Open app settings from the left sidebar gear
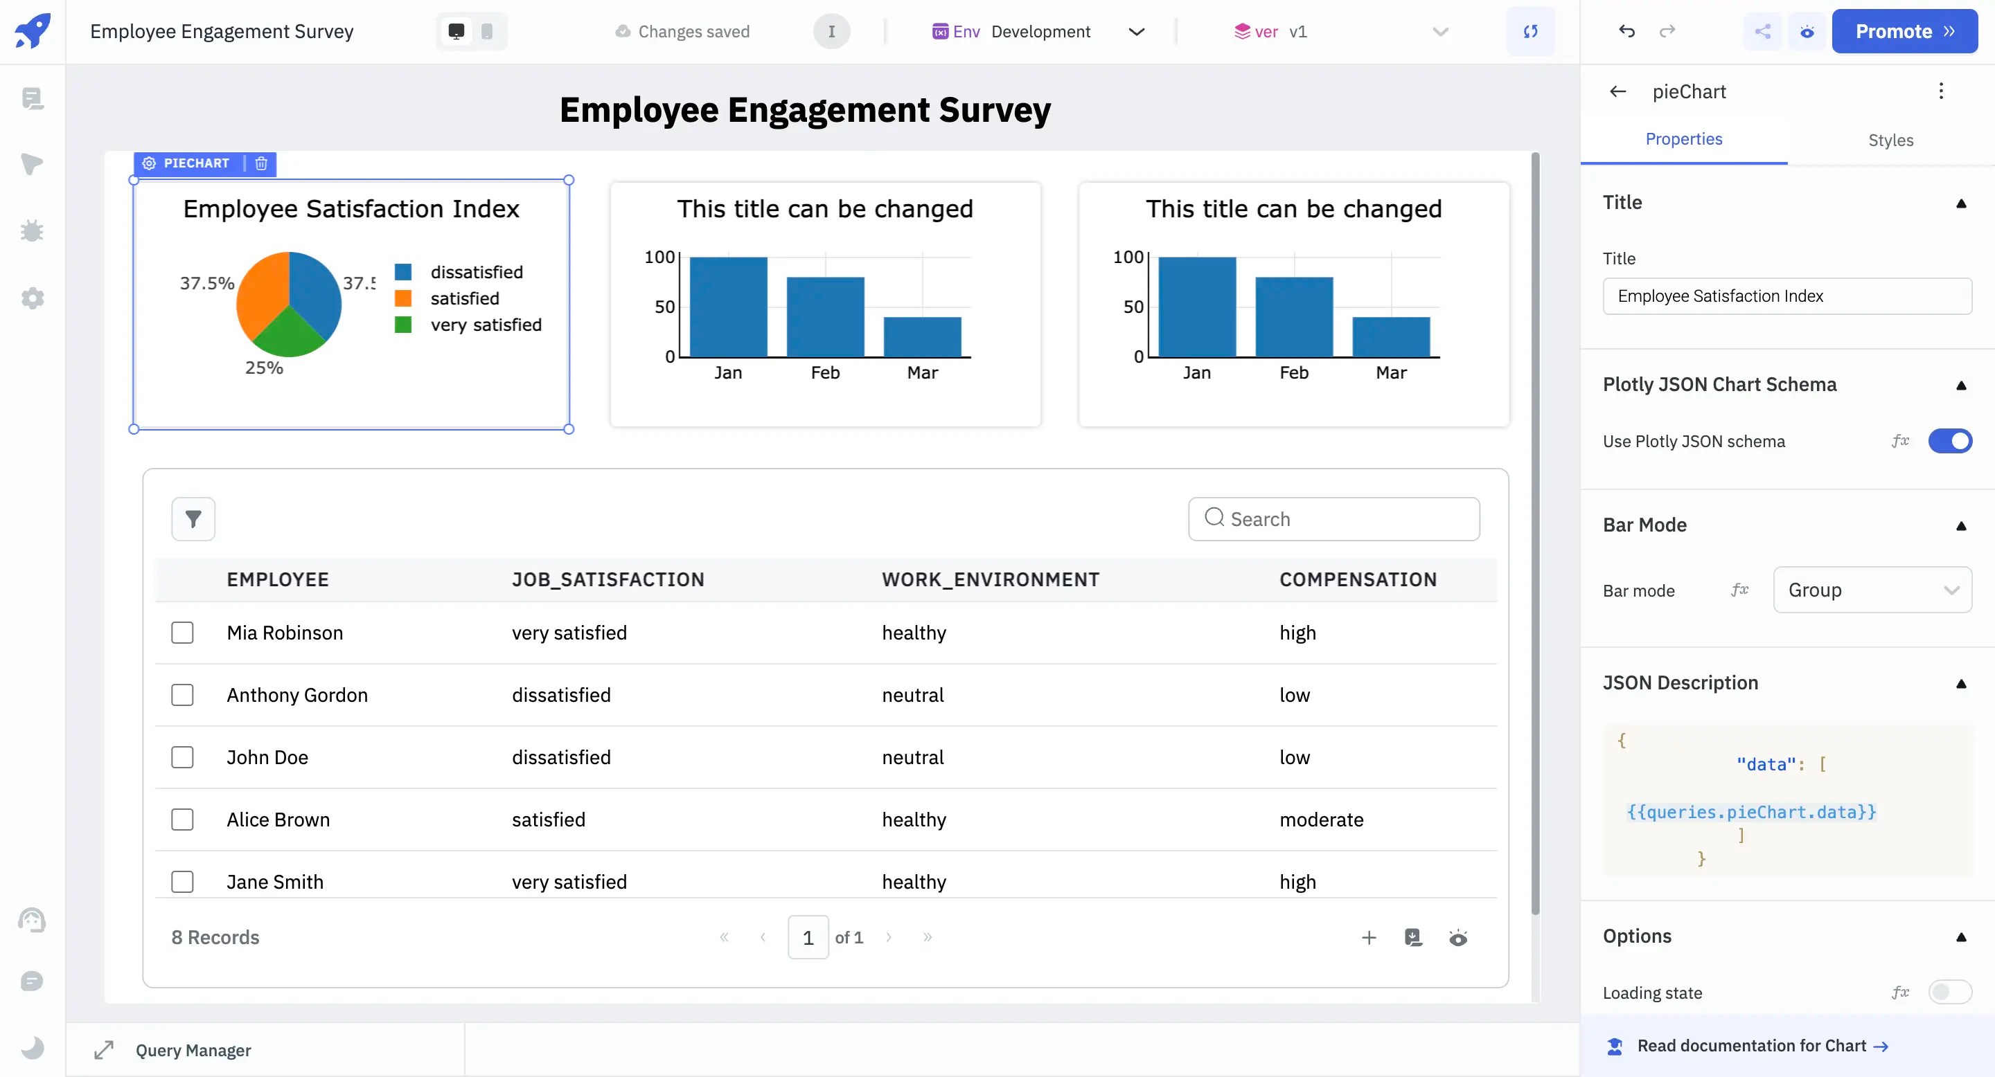The image size is (1995, 1077). (x=33, y=298)
